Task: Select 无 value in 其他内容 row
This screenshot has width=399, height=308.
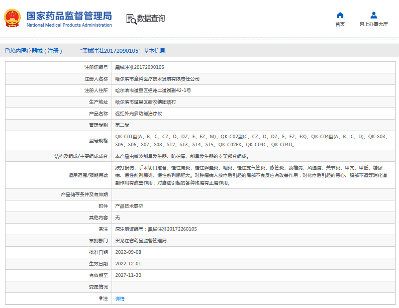Action: pyautogui.click(x=117, y=218)
